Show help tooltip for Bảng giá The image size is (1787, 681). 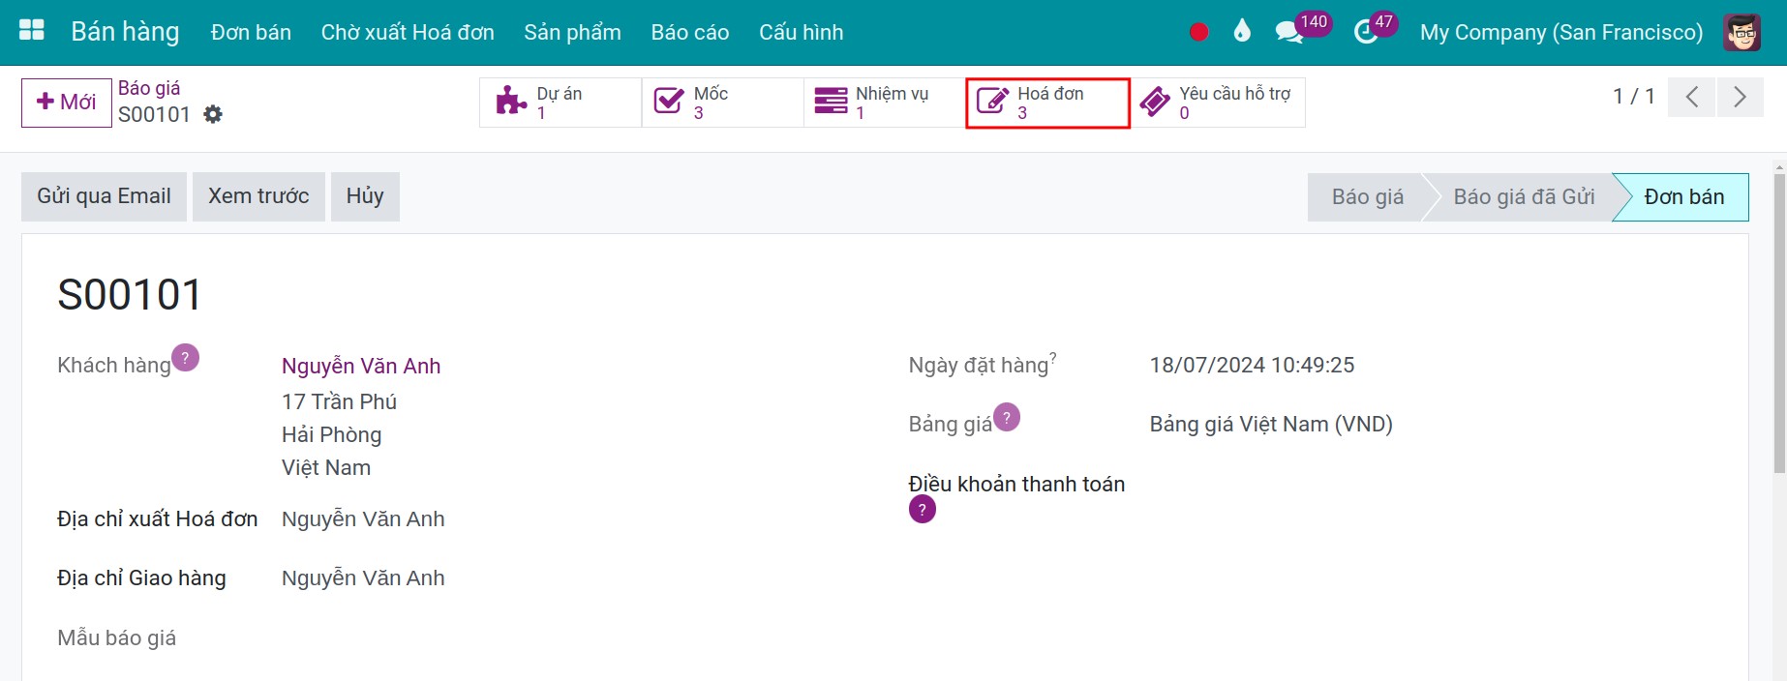[x=1007, y=417]
